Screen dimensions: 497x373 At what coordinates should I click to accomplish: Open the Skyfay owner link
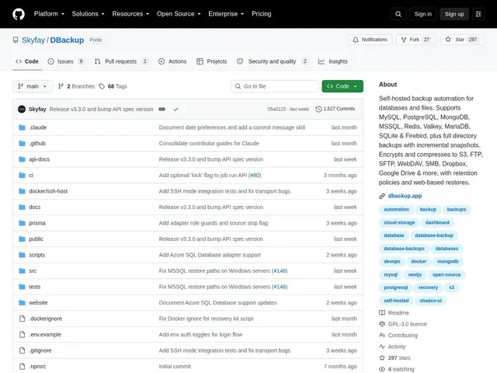tap(33, 40)
